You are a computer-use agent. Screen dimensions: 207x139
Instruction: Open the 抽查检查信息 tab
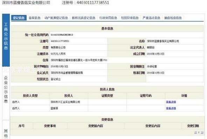pos(173,18)
